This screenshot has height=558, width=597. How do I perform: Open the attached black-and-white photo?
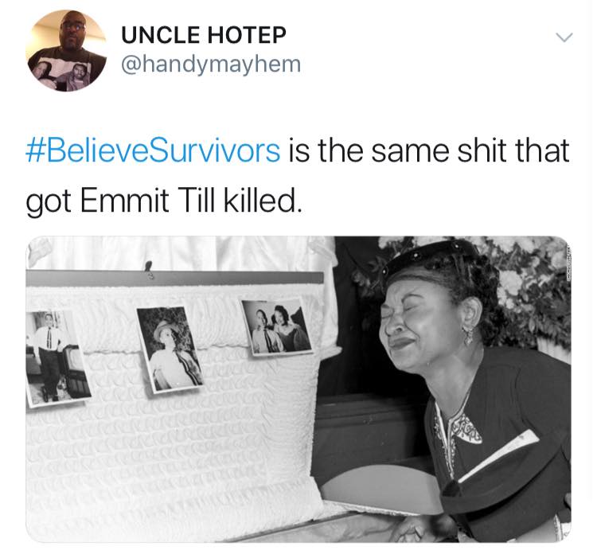click(x=298, y=389)
